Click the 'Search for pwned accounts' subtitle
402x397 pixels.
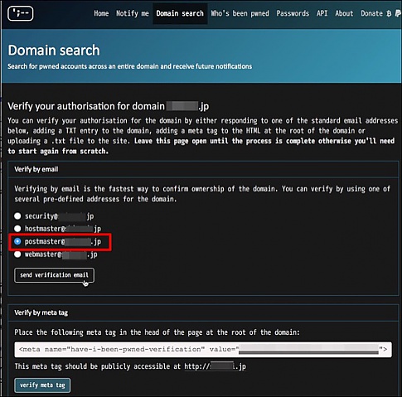(130, 66)
